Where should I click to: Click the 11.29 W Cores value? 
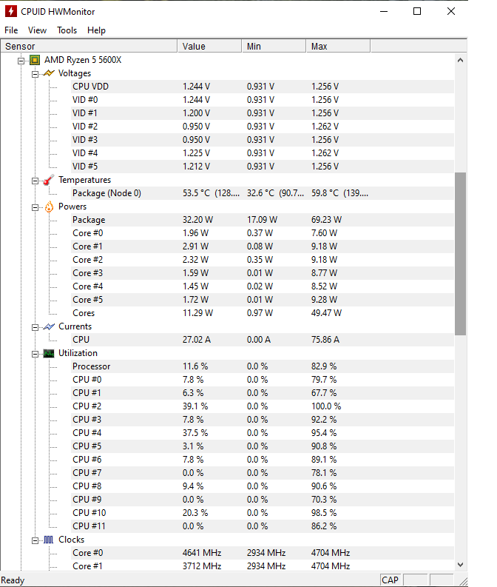197,313
